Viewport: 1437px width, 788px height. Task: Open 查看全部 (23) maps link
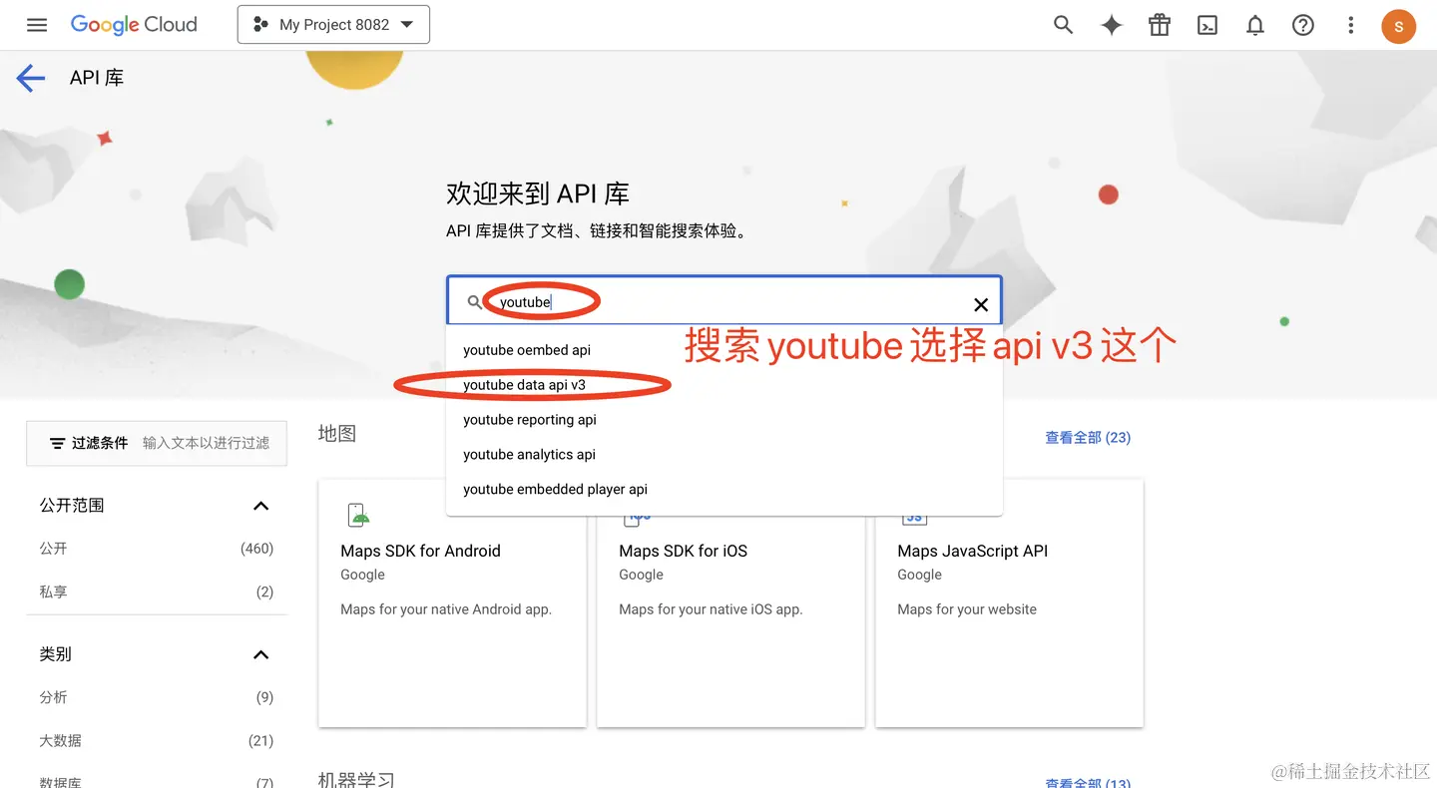tap(1088, 438)
